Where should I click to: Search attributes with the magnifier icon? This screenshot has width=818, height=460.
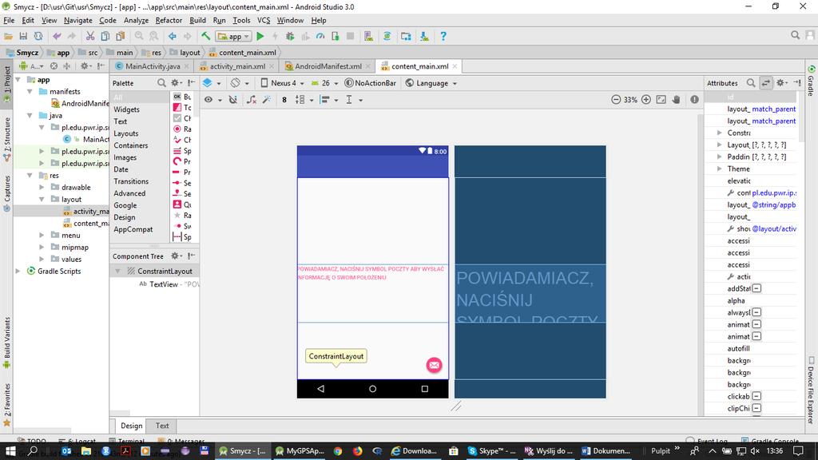(x=751, y=83)
